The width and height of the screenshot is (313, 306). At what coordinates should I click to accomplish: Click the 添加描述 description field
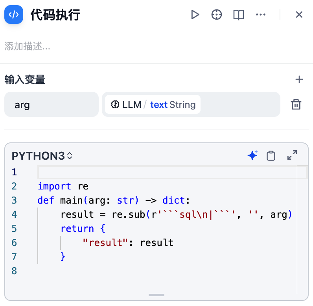28,46
